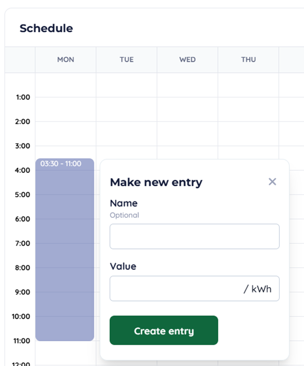Click Thursday 3:00 schedule cell
The image size is (304, 366).
pos(248,152)
